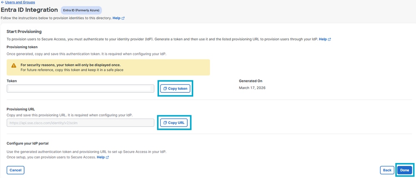Click the Generated On label
The image size is (416, 178).
click(x=251, y=81)
